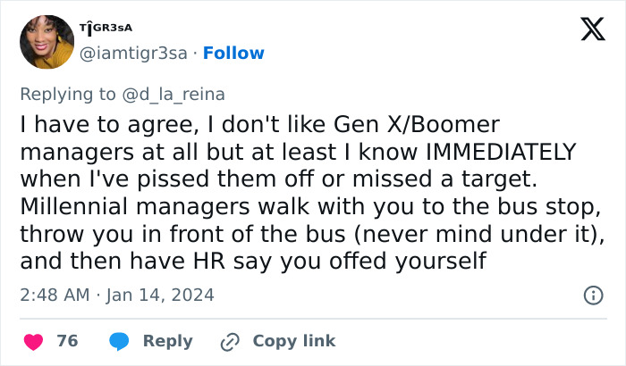The width and height of the screenshot is (626, 366).
Task: Click the heart like icon
Action: click(33, 341)
